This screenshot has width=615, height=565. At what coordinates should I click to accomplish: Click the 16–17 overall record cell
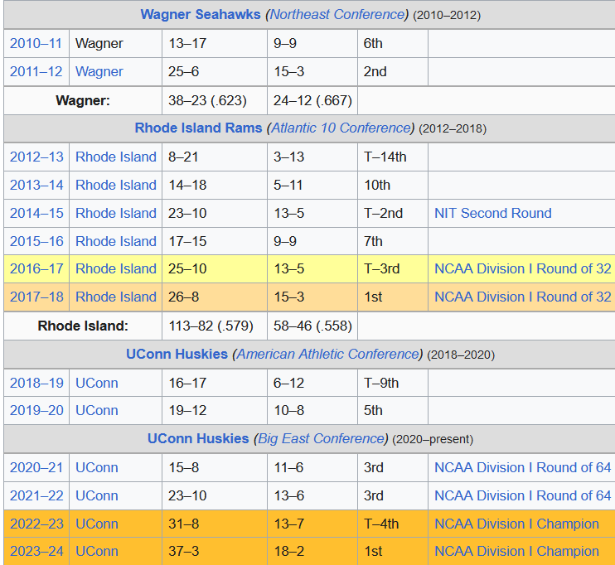[x=215, y=383]
